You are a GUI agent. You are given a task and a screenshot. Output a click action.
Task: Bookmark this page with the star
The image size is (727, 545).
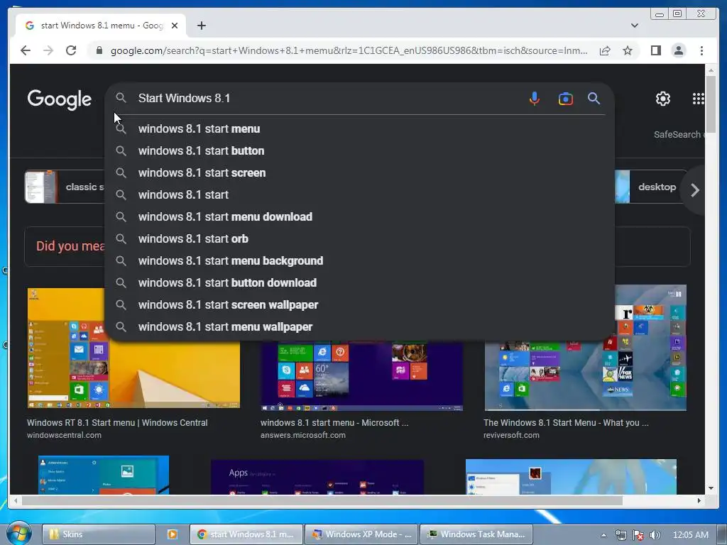628,50
